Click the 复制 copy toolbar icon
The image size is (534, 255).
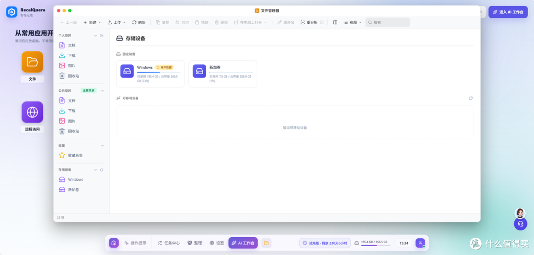pos(158,22)
